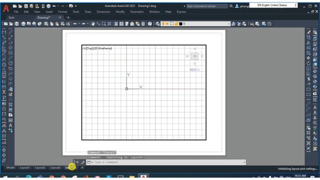The height and width of the screenshot is (180, 320).
Task: Open Layer Properties Manager icon
Action: 157,24
